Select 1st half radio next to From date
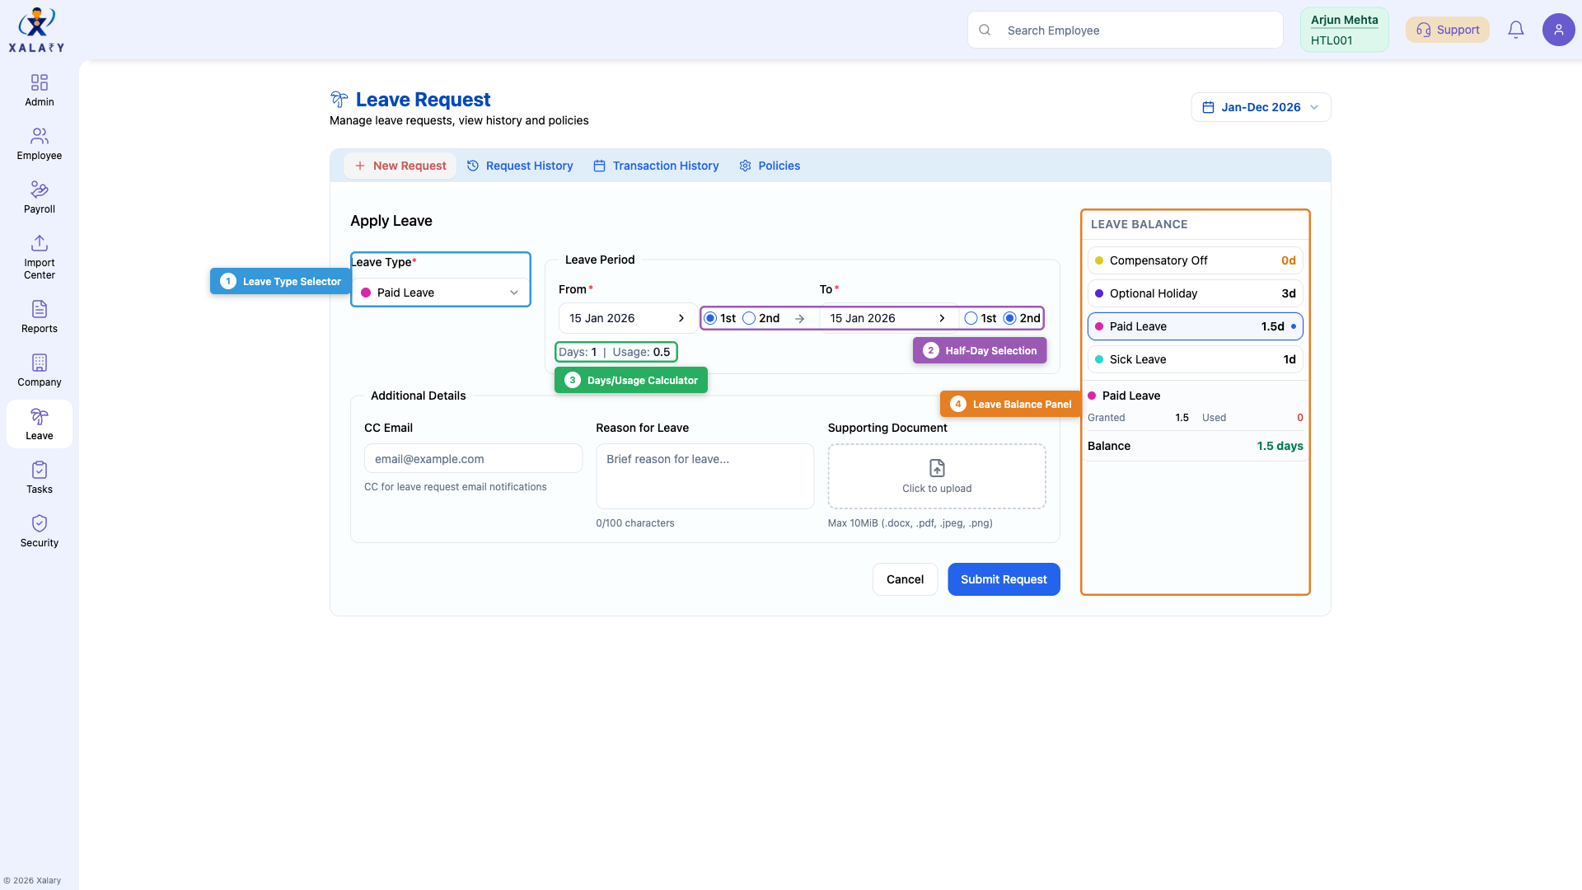Screen dimensions: 1582x890 [710, 318]
